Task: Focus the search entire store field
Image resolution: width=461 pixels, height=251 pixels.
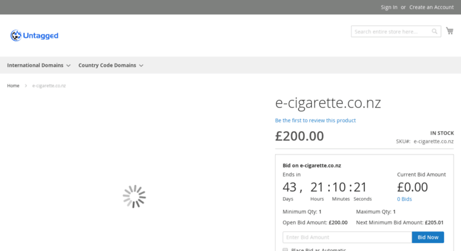Action: click(396, 31)
